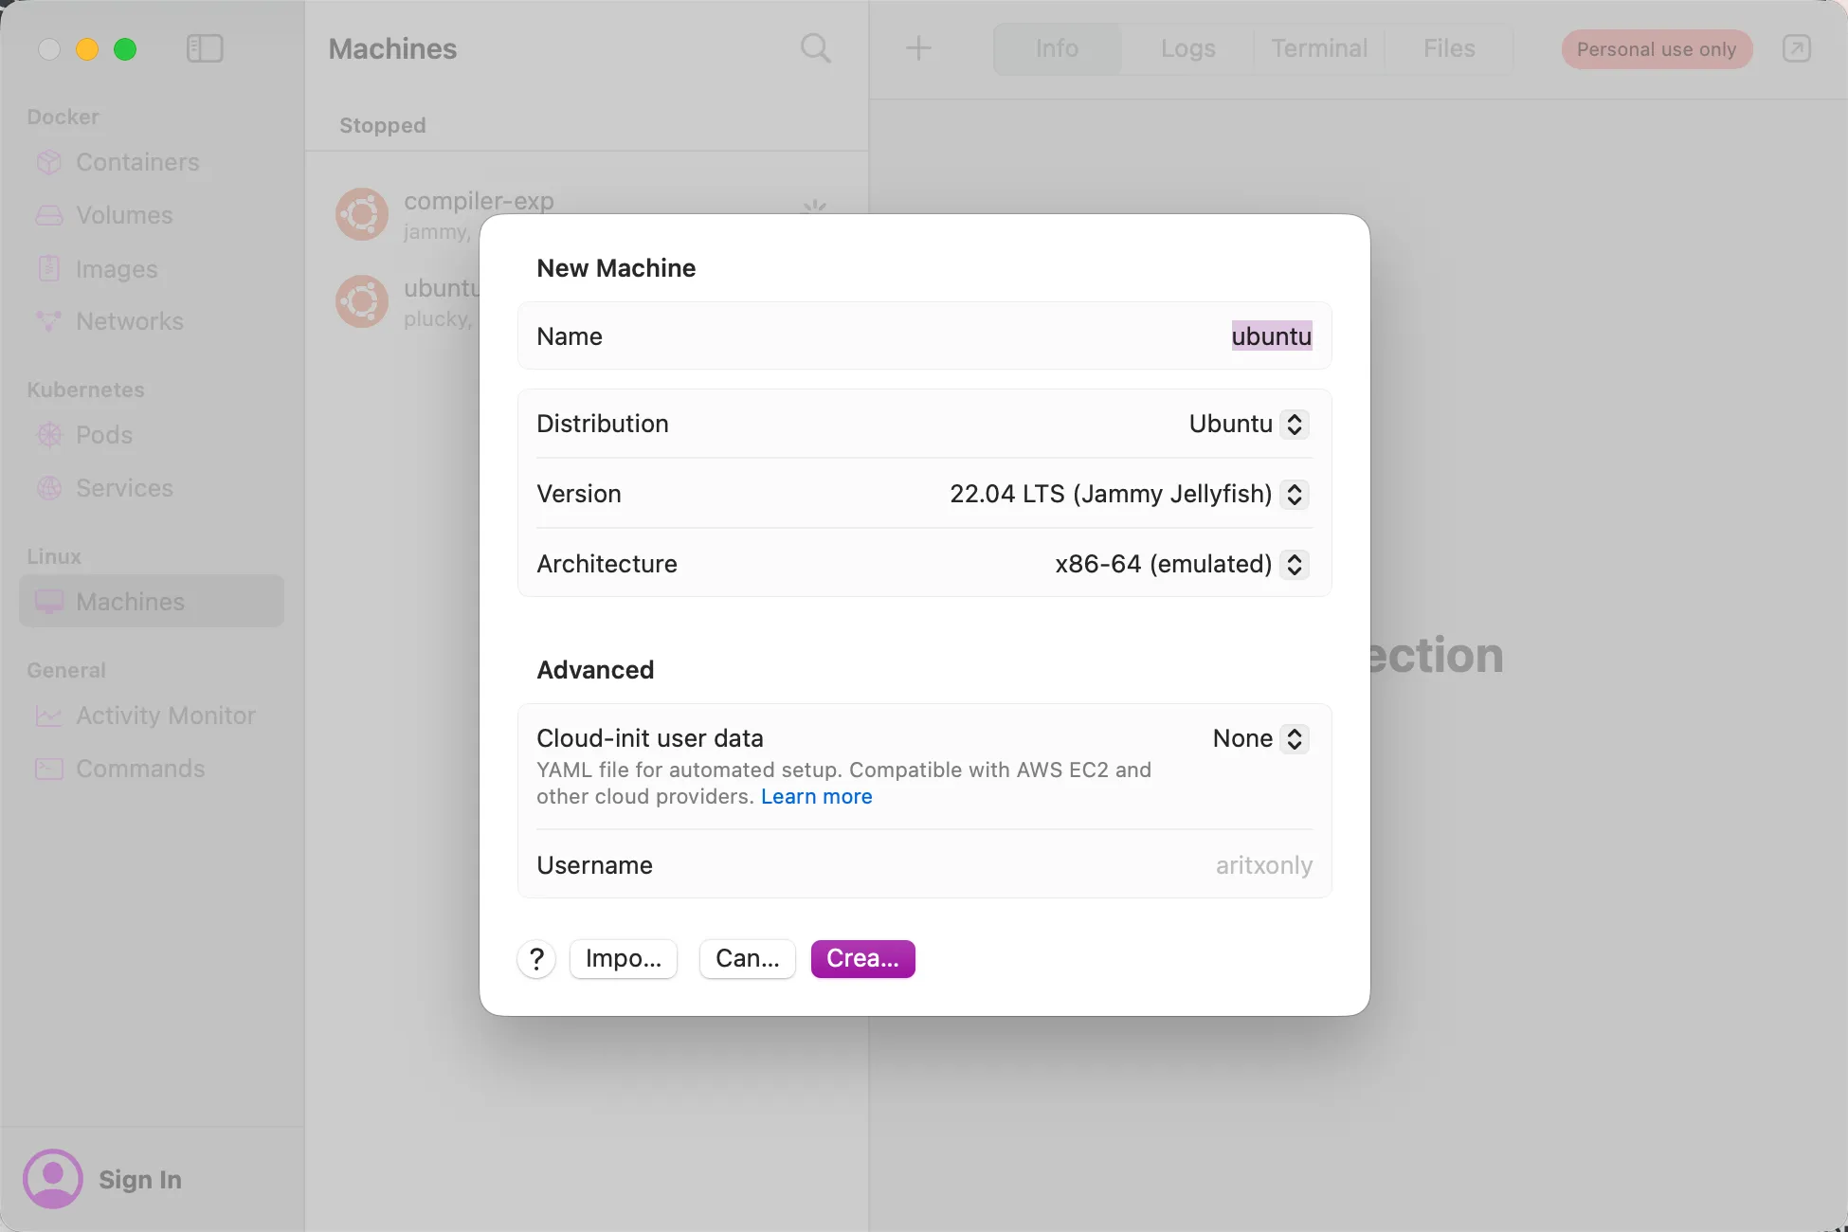
Task: Open the pop-out window arrow icon
Action: pos(1796,48)
